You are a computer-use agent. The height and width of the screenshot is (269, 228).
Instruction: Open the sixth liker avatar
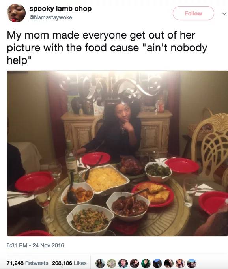pos(157,263)
